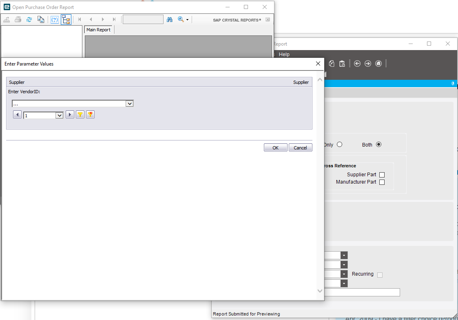Click the OK button

(x=275, y=148)
